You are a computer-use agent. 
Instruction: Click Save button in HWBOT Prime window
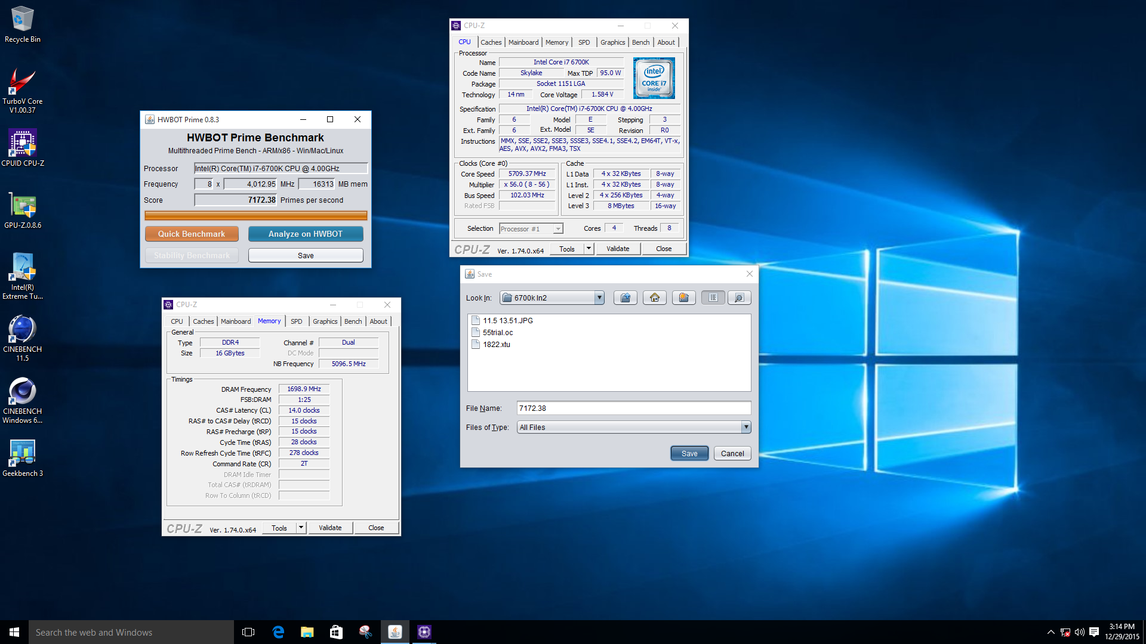(x=306, y=255)
